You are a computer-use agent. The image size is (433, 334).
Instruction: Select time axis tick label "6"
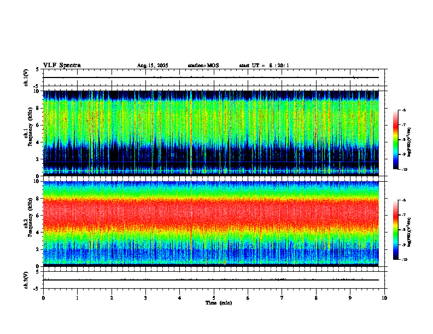click(x=248, y=298)
